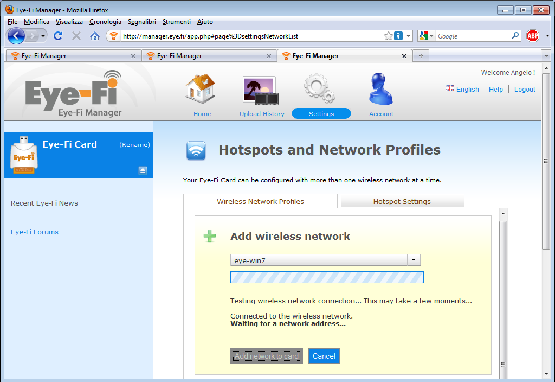Open the Eye-Fi Forums link

(35, 232)
